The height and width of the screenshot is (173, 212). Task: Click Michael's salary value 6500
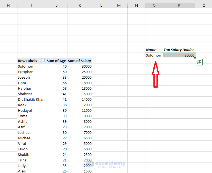(80, 138)
